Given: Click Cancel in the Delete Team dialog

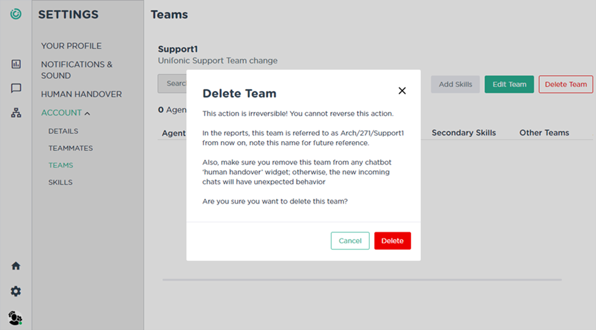Looking at the screenshot, I should (350, 241).
